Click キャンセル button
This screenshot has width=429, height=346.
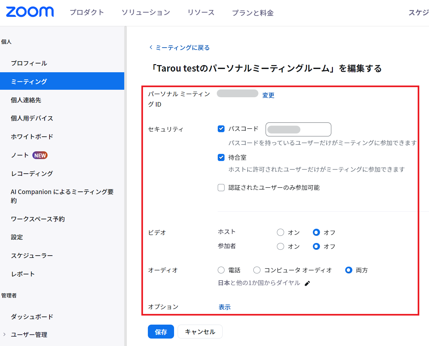tap(200, 332)
